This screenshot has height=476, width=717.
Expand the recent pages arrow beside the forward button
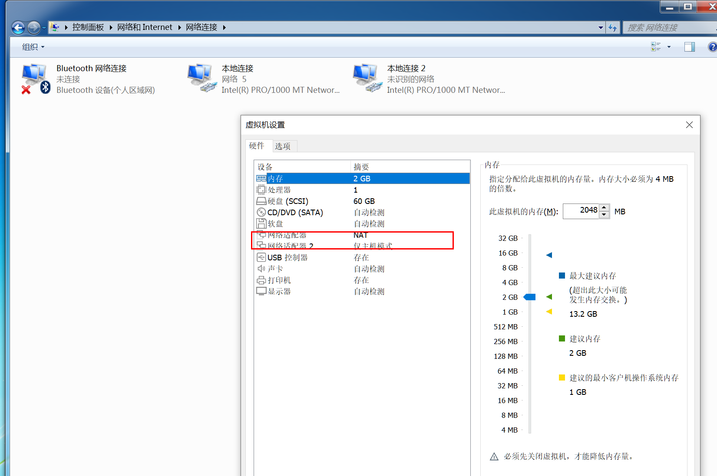44,28
